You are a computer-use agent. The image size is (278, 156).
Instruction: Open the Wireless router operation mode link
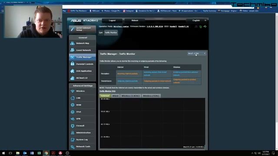pos(121,26)
